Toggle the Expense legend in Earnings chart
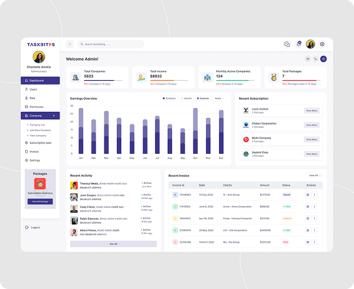The image size is (354, 289). click(x=202, y=99)
